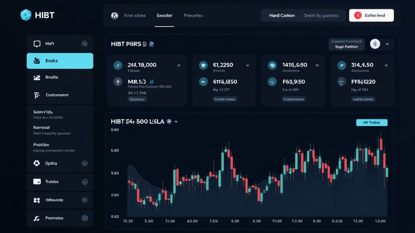Click the shield icon beside 61,2250

point(203,65)
